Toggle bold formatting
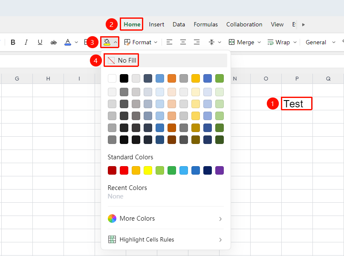 coord(13,42)
